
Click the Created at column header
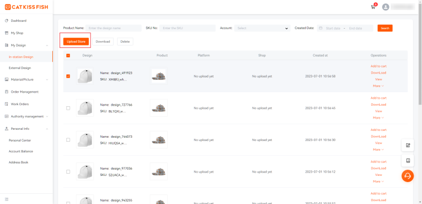tap(320, 56)
